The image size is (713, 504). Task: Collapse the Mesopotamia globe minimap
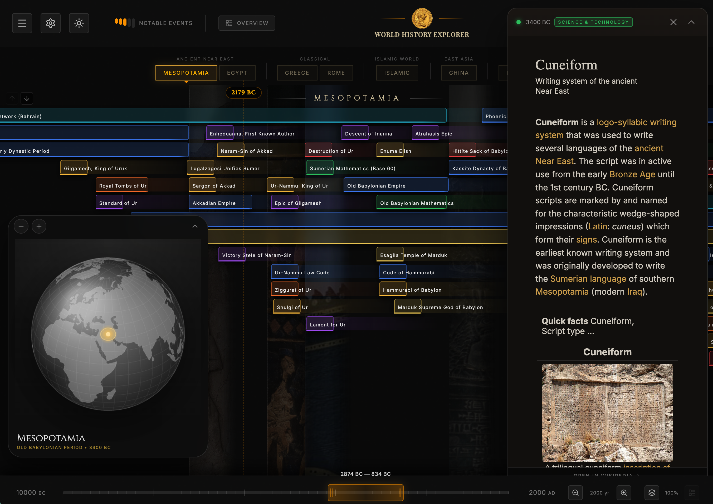coord(195,226)
